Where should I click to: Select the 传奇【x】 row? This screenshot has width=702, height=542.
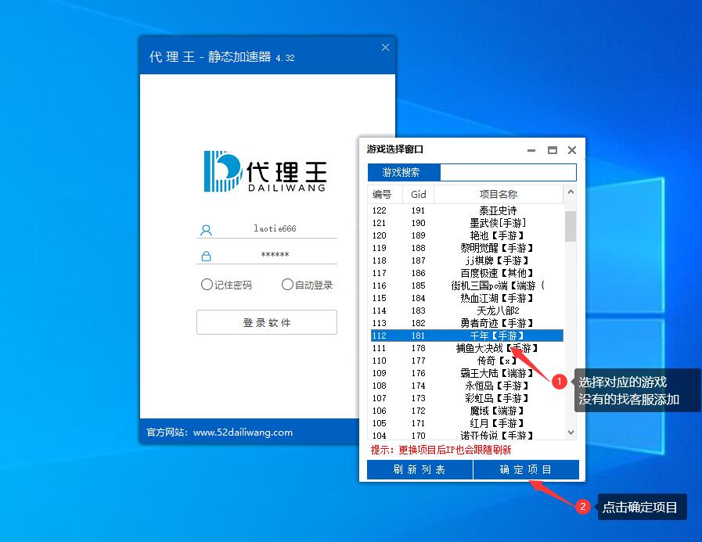(x=467, y=361)
